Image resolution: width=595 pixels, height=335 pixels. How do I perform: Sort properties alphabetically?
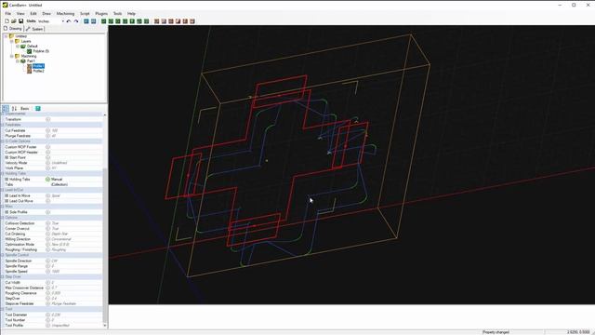(x=14, y=109)
